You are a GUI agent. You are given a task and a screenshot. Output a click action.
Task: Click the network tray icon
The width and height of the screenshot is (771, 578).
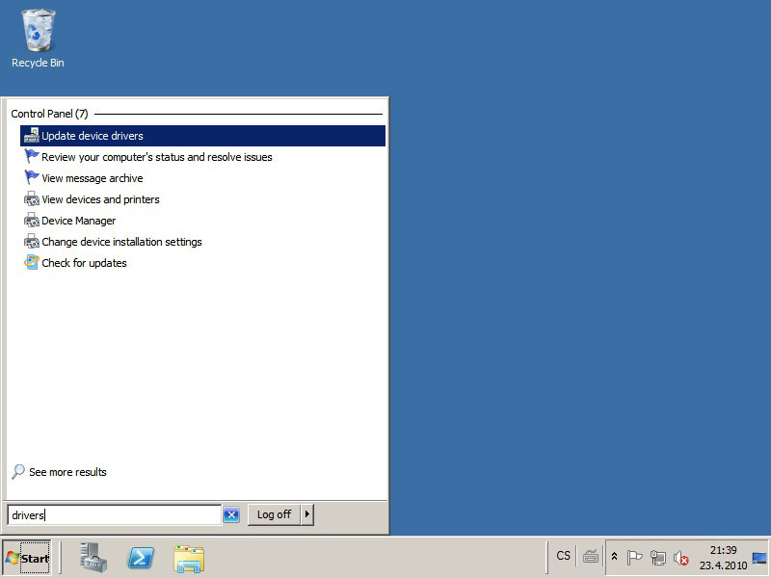(x=658, y=558)
